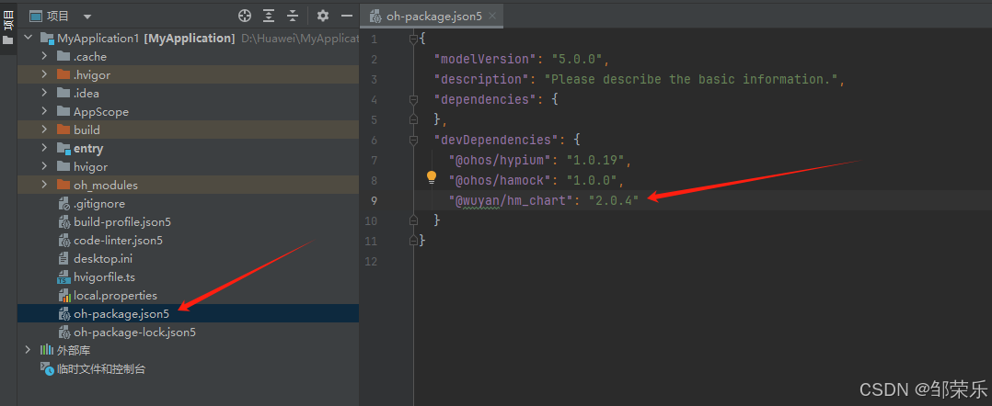Expand the .cache folder
This screenshot has width=992, height=406.
click(43, 56)
